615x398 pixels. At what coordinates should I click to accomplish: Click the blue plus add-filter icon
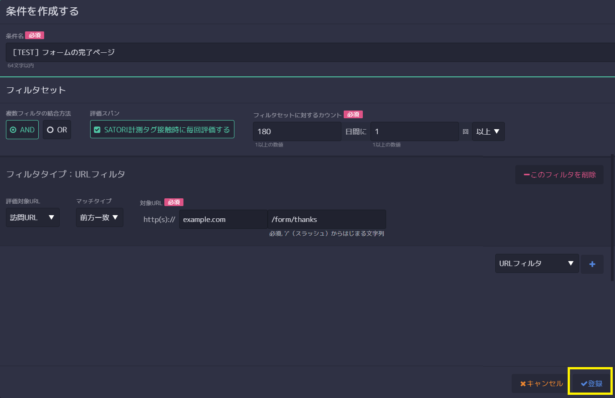point(592,264)
